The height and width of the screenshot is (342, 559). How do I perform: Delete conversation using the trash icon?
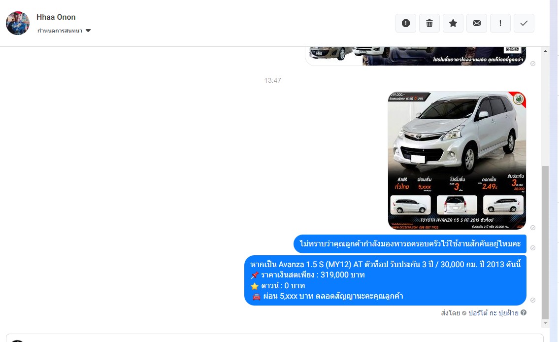[429, 23]
